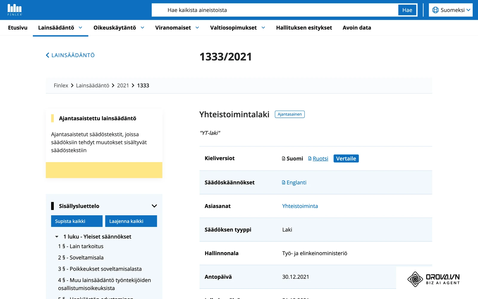Open section 1 § - Lain tarkoitus
Image resolution: width=478 pixels, height=299 pixels.
[x=81, y=246]
